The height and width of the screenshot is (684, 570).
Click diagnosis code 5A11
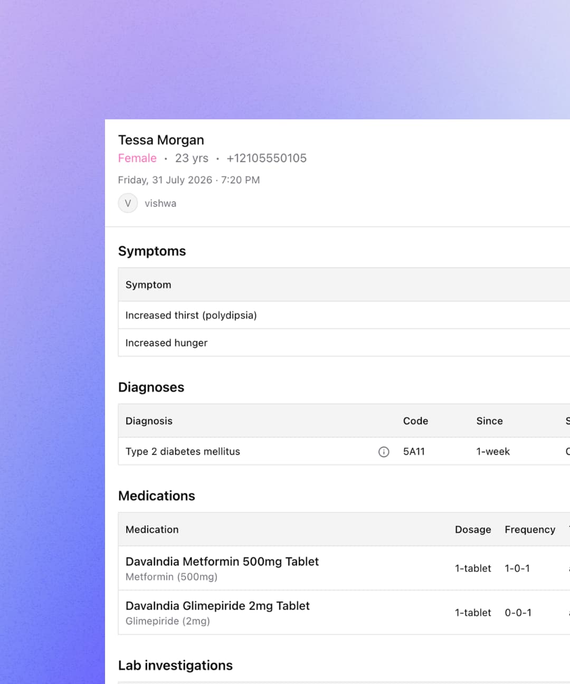[x=414, y=452]
